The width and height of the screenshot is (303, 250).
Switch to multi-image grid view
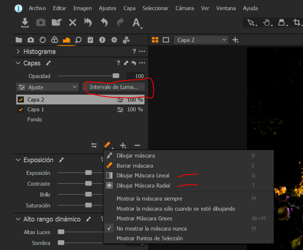[x=155, y=40]
